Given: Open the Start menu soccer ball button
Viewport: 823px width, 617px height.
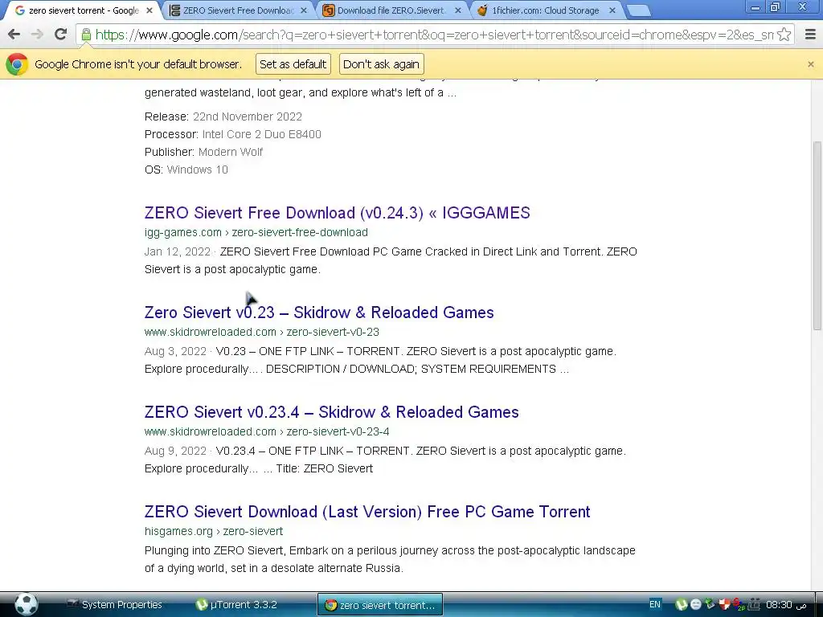Looking at the screenshot, I should tap(26, 604).
